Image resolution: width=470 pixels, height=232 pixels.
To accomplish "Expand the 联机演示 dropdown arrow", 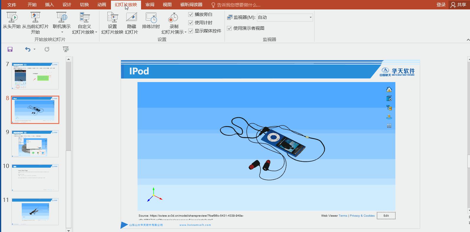I will click(x=62, y=32).
